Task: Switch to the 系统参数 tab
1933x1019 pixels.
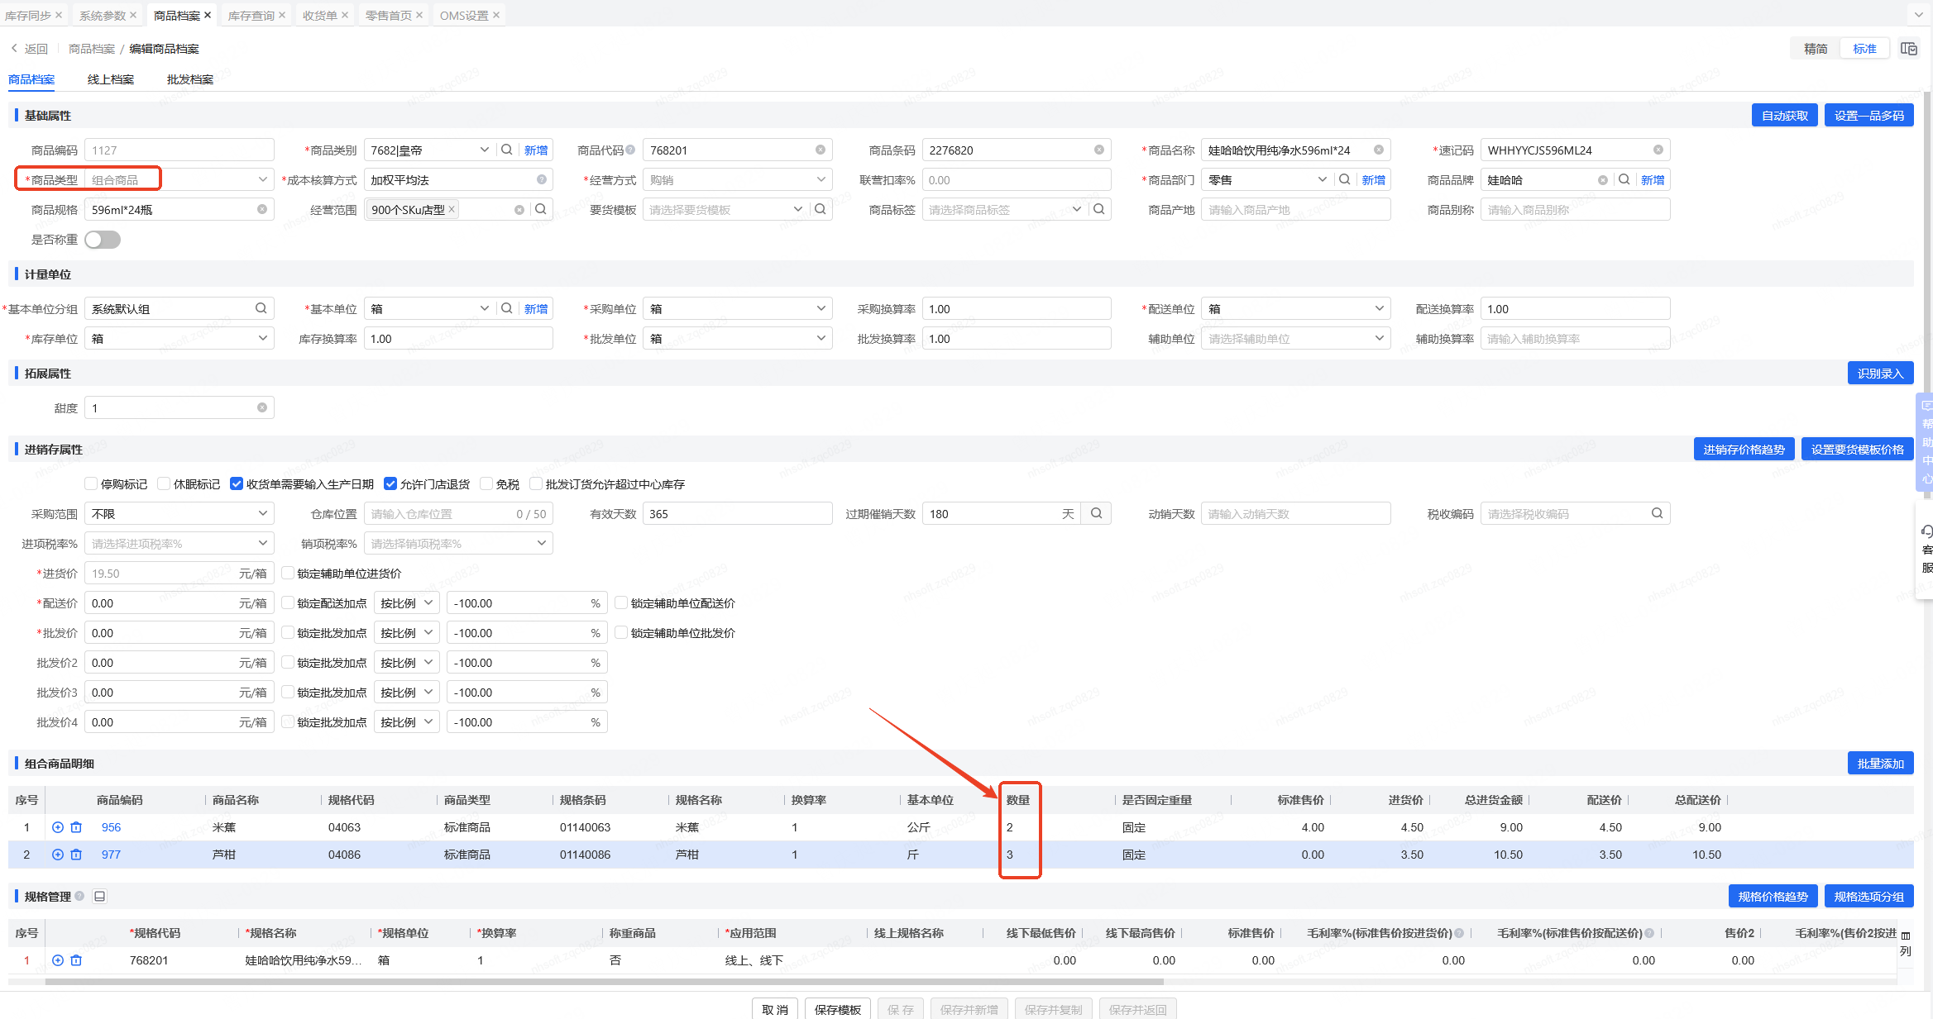Action: tap(103, 15)
